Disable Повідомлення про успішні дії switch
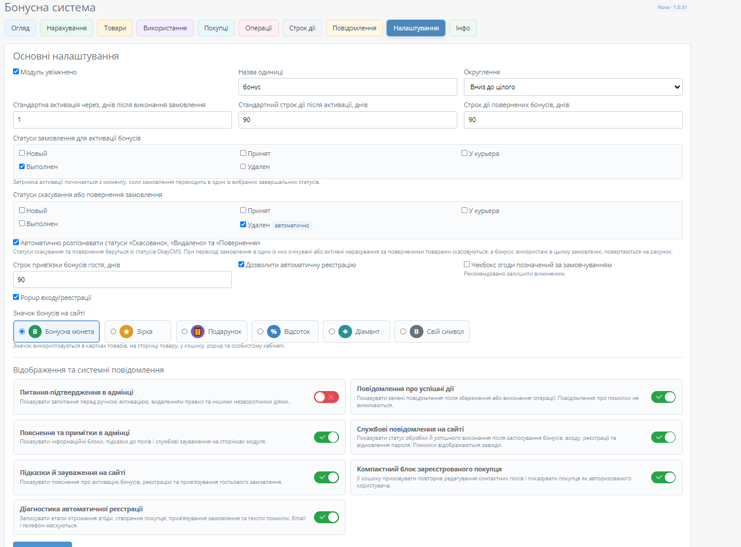The height and width of the screenshot is (547, 741). click(664, 397)
